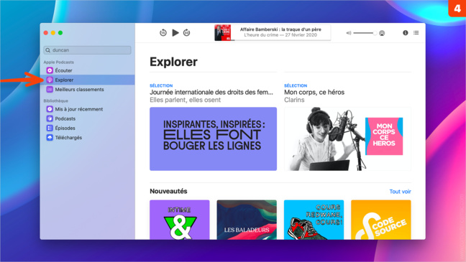Click the Podcasts library icon
The width and height of the screenshot is (466, 262).
50,118
